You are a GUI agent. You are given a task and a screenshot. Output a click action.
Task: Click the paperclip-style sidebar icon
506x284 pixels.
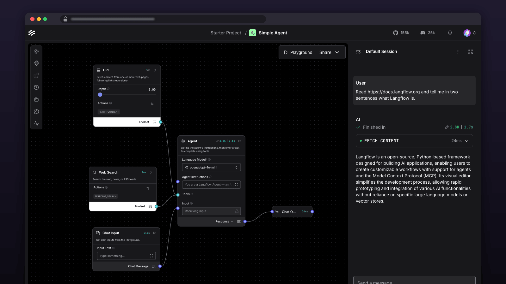[x=36, y=63]
